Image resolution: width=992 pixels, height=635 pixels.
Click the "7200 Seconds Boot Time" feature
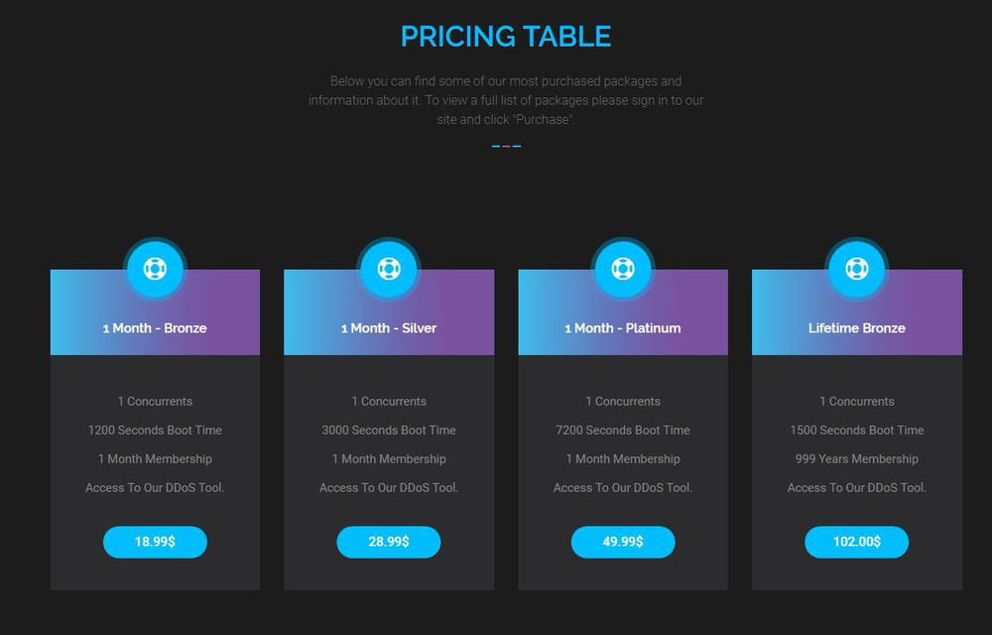click(622, 431)
